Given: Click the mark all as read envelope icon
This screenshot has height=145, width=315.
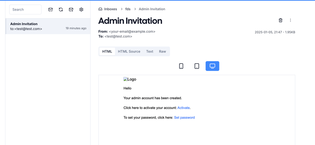Looking at the screenshot, I should tap(51, 9).
